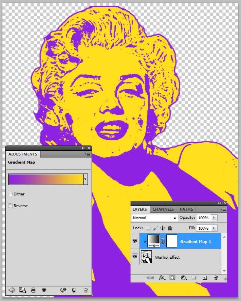Screen dimensions: 241x301
Task: Lock all padlock icon
Action: click(x=170, y=228)
